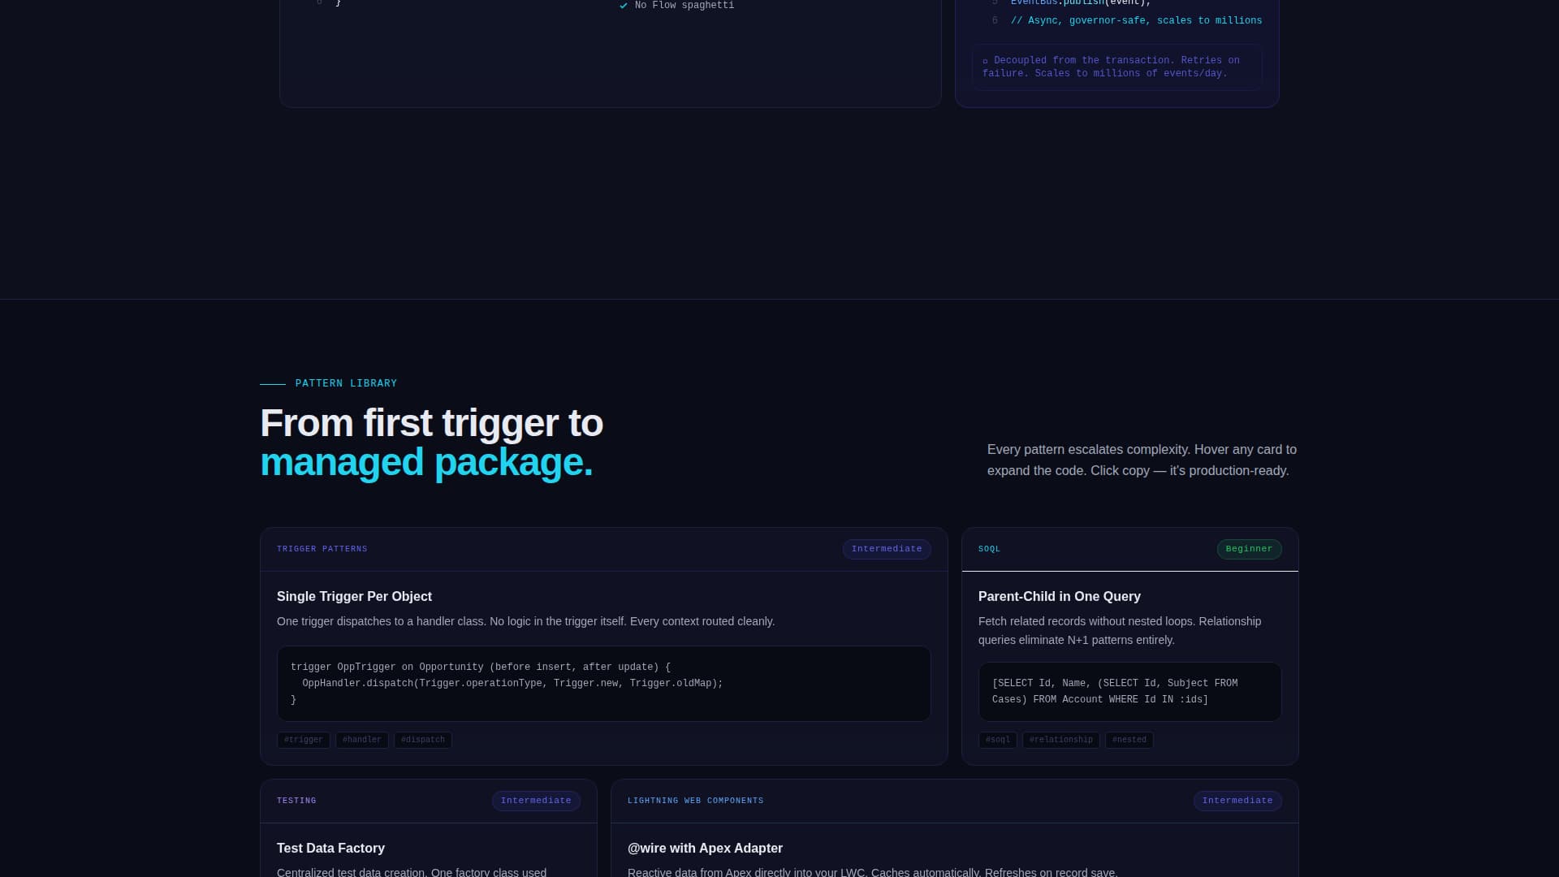1559x877 pixels.
Task: Click the small icon in the Decoupled note box
Action: pyautogui.click(x=985, y=61)
